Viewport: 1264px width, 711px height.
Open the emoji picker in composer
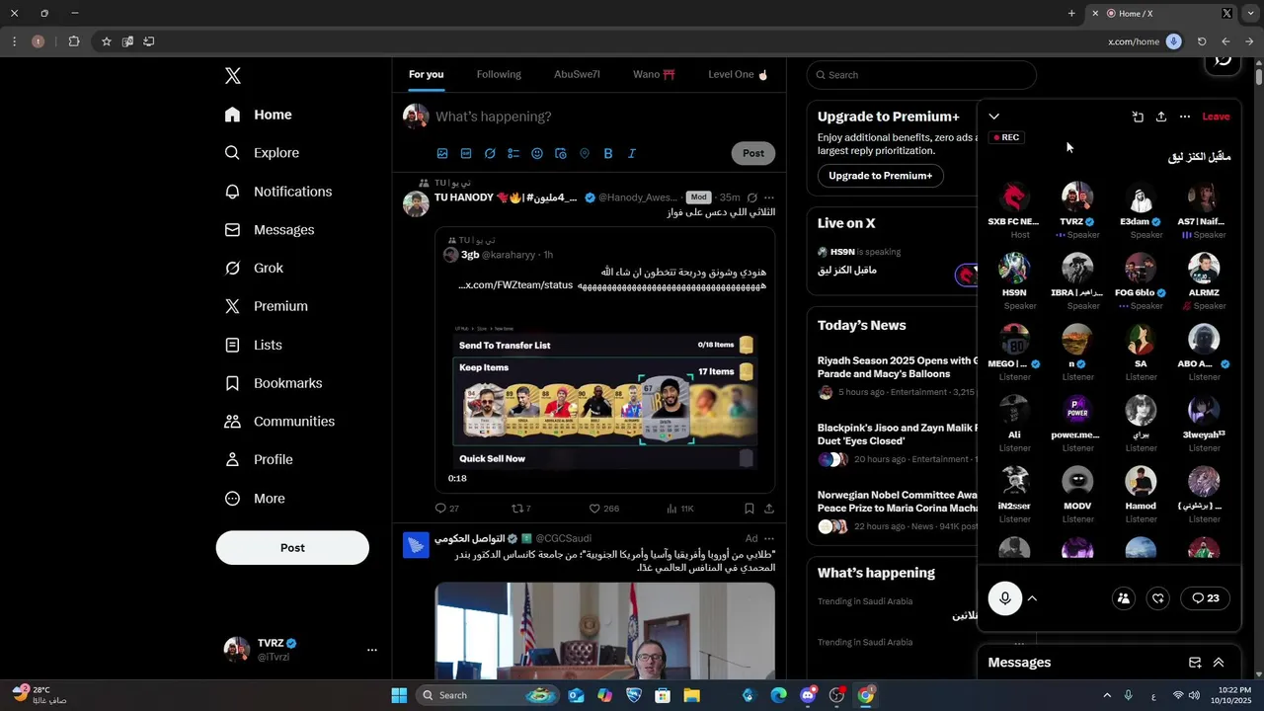tap(537, 153)
